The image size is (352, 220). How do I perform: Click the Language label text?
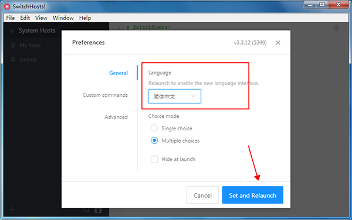[x=160, y=73]
